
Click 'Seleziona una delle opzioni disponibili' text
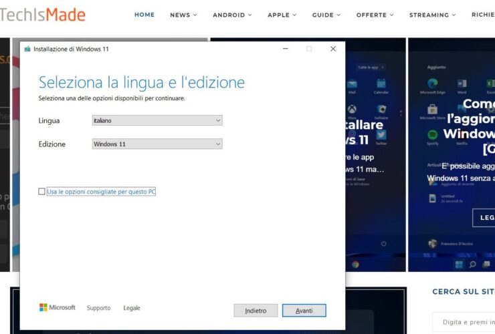click(x=112, y=98)
